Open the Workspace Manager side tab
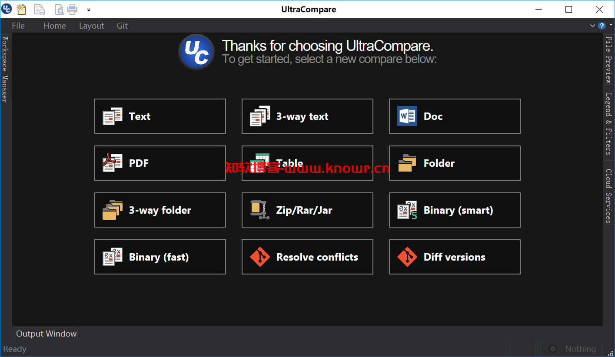615x357 pixels. click(x=5, y=69)
